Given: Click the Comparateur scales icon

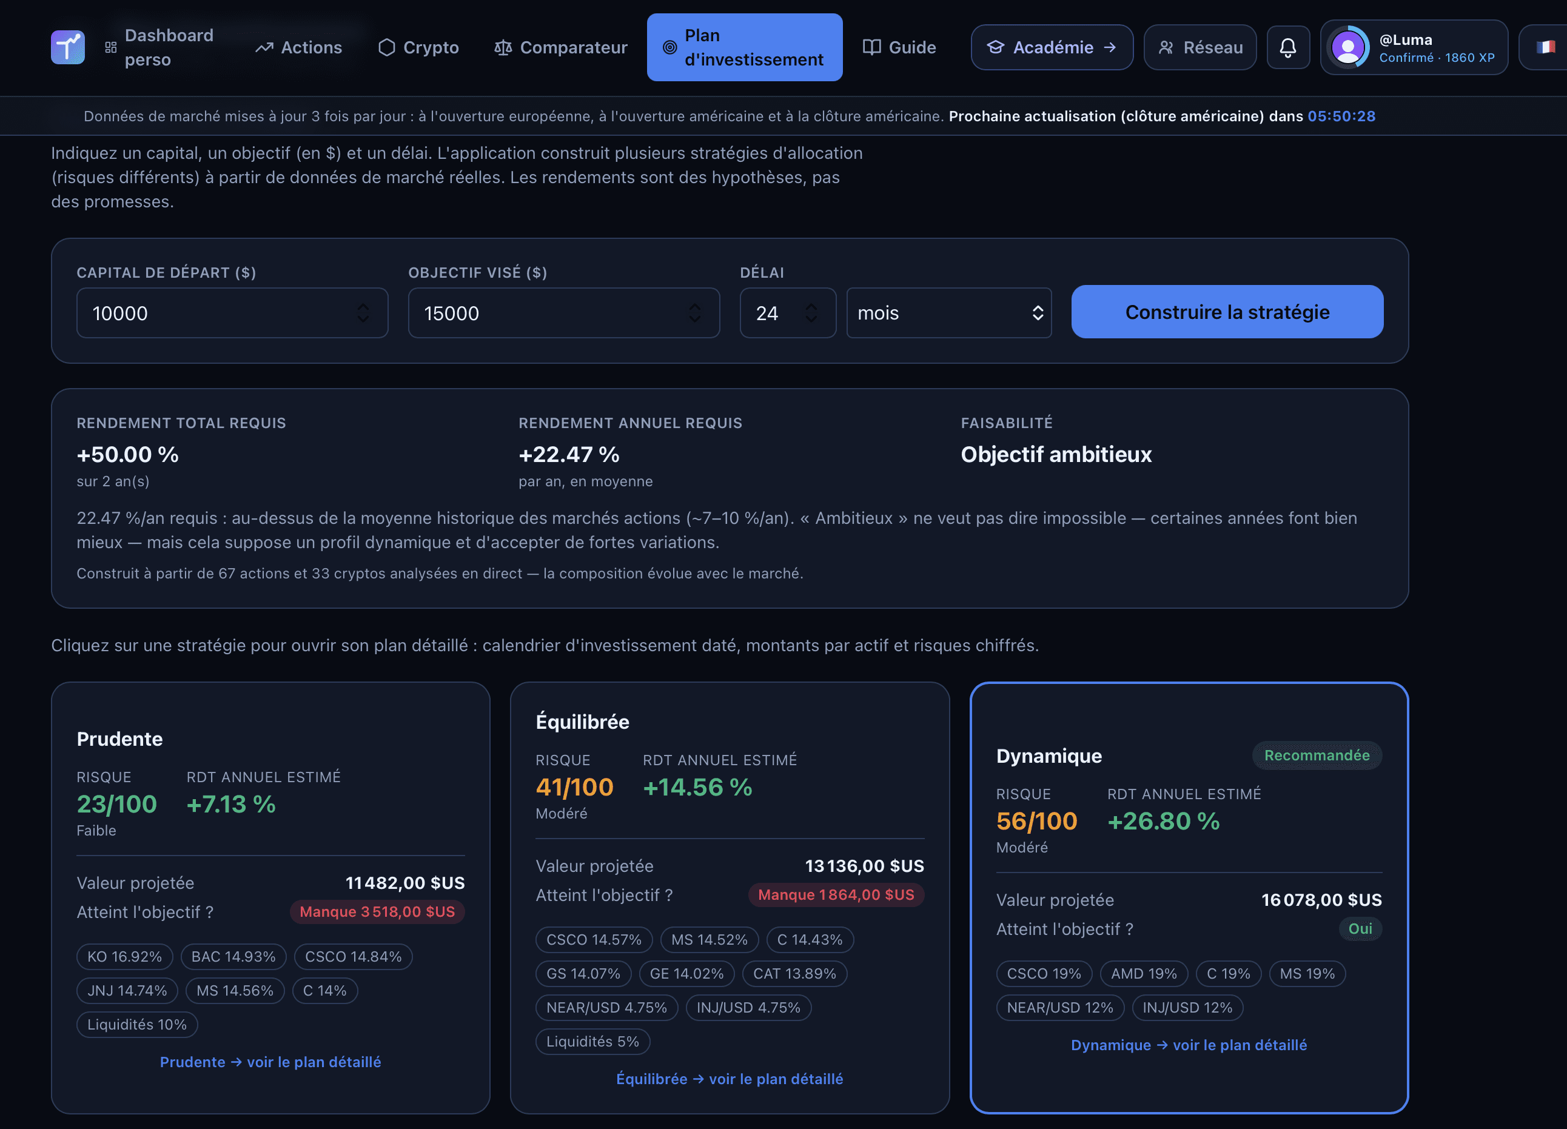Looking at the screenshot, I should [503, 48].
